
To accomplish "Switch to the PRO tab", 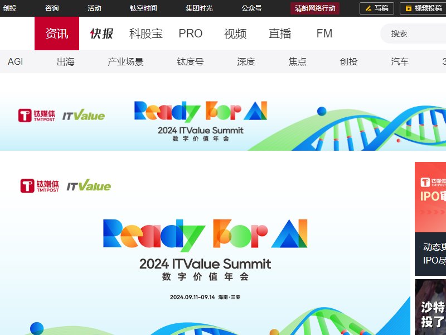I will (191, 33).
